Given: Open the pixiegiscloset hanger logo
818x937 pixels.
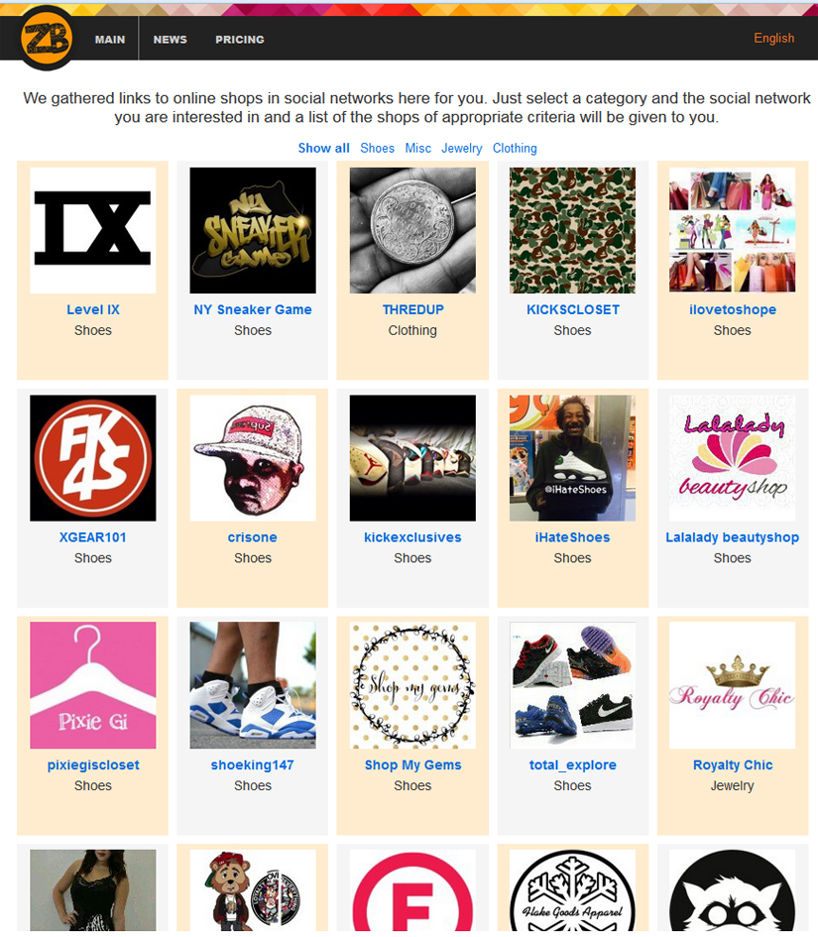Looking at the screenshot, I should tap(92, 685).
